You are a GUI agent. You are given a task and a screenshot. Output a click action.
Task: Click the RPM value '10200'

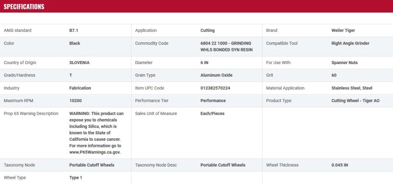[x=76, y=101]
